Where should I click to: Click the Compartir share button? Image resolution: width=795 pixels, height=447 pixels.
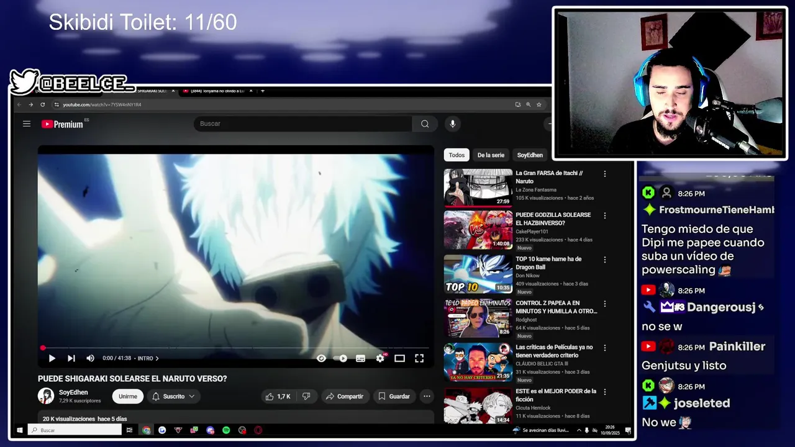tap(345, 396)
